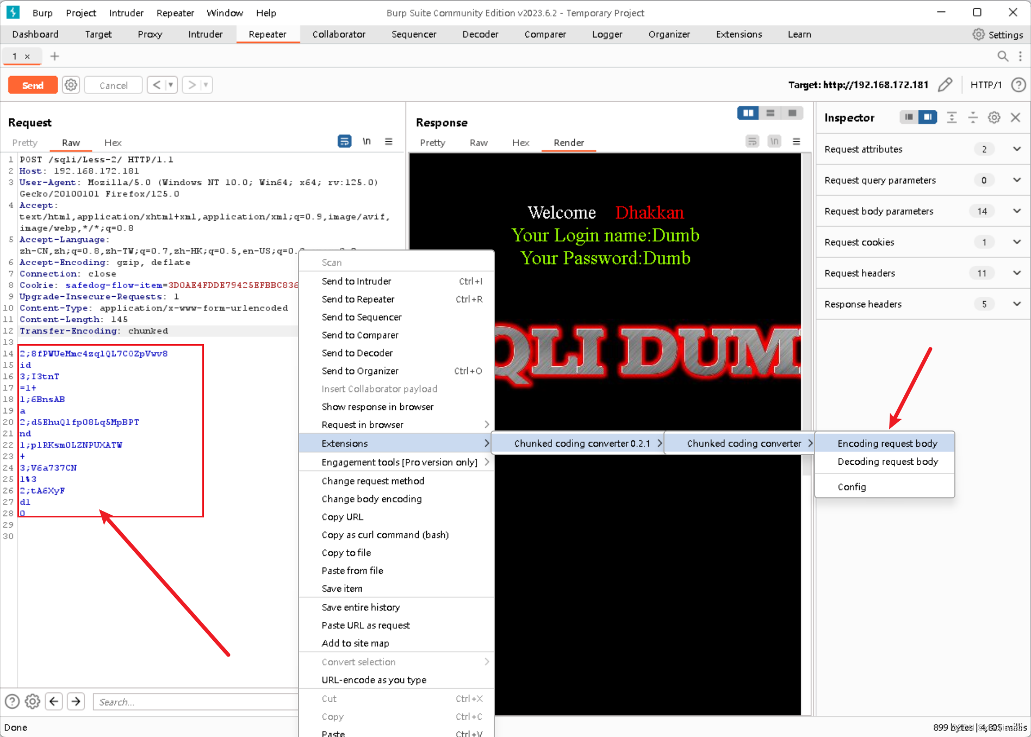The image size is (1031, 737).
Task: Toggle word wrap icon in Request panel
Action: pos(345,141)
